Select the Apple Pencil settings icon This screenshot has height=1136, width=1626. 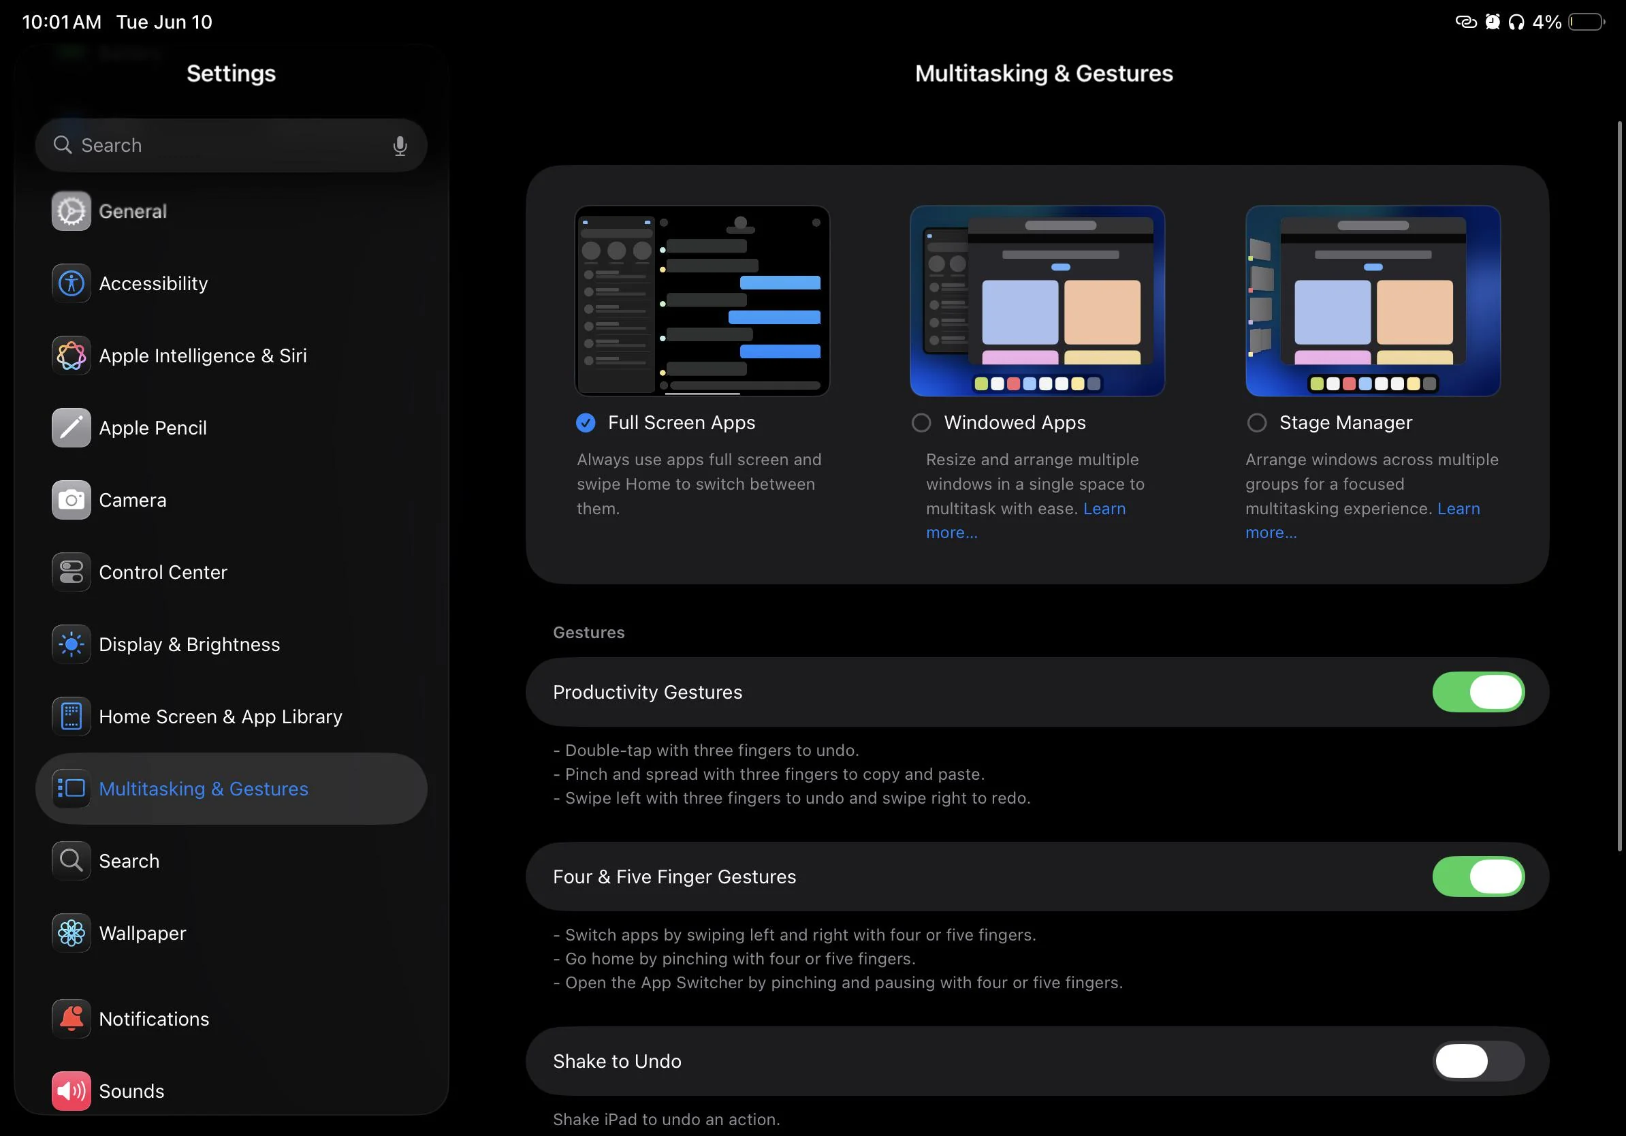(71, 428)
